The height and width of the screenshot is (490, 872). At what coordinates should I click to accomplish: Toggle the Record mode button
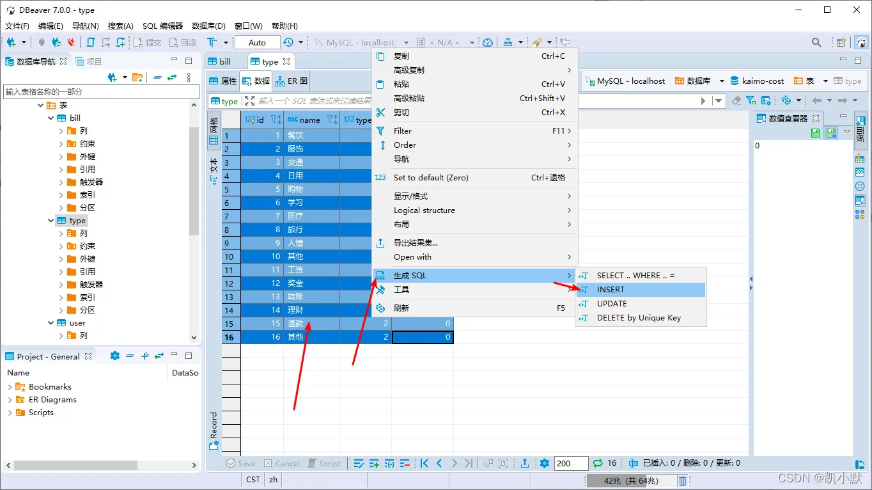[x=214, y=431]
